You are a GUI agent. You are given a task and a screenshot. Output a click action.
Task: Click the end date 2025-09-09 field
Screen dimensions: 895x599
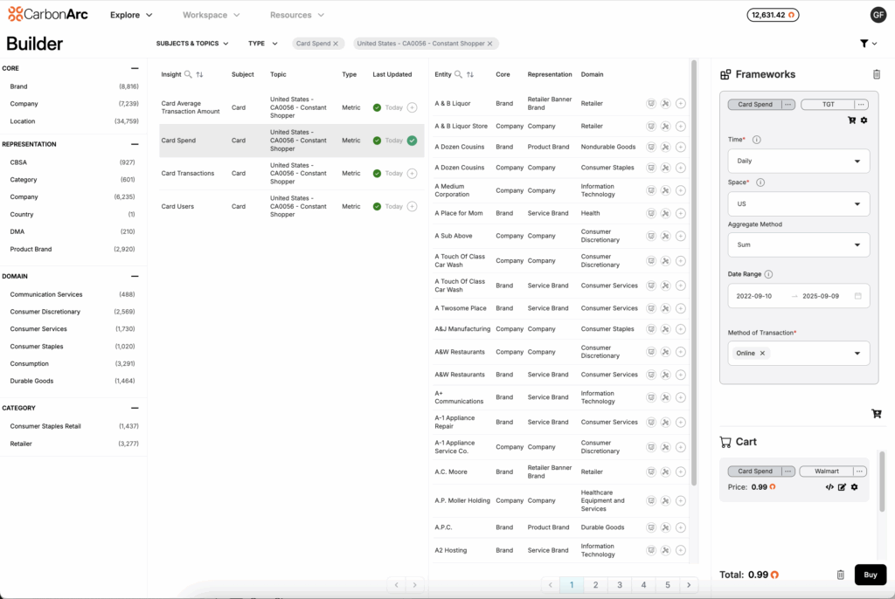tap(821, 296)
